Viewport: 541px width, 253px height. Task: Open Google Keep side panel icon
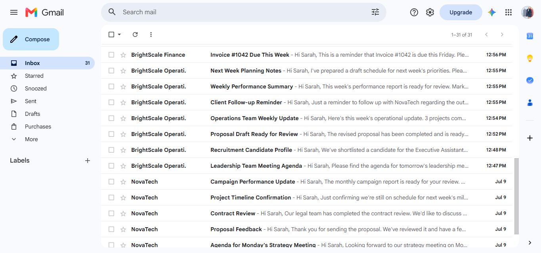(x=530, y=58)
